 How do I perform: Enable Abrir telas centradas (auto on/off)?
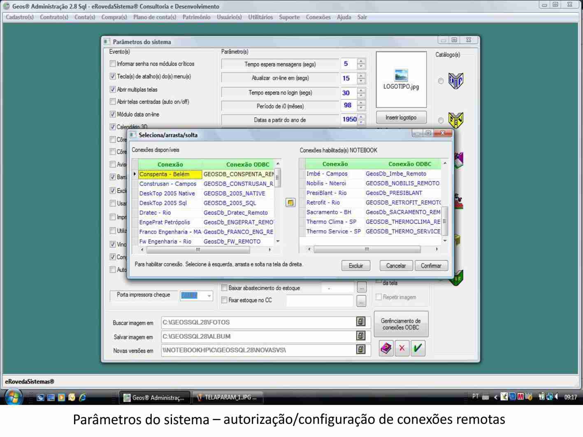(x=113, y=102)
